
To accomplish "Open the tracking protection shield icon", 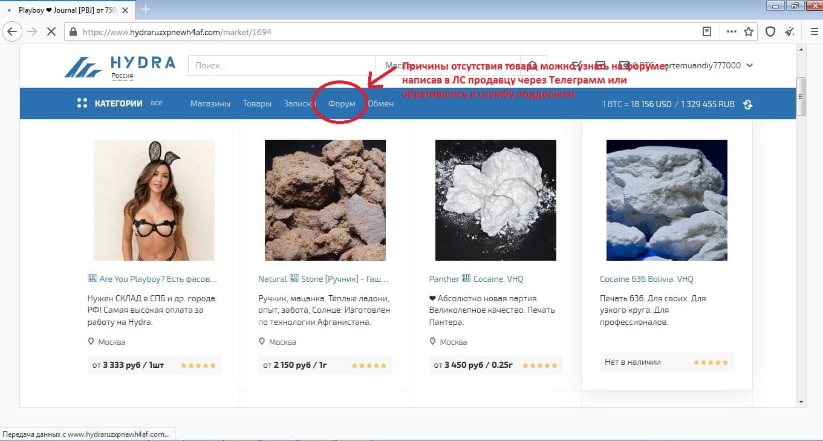I will 770,31.
